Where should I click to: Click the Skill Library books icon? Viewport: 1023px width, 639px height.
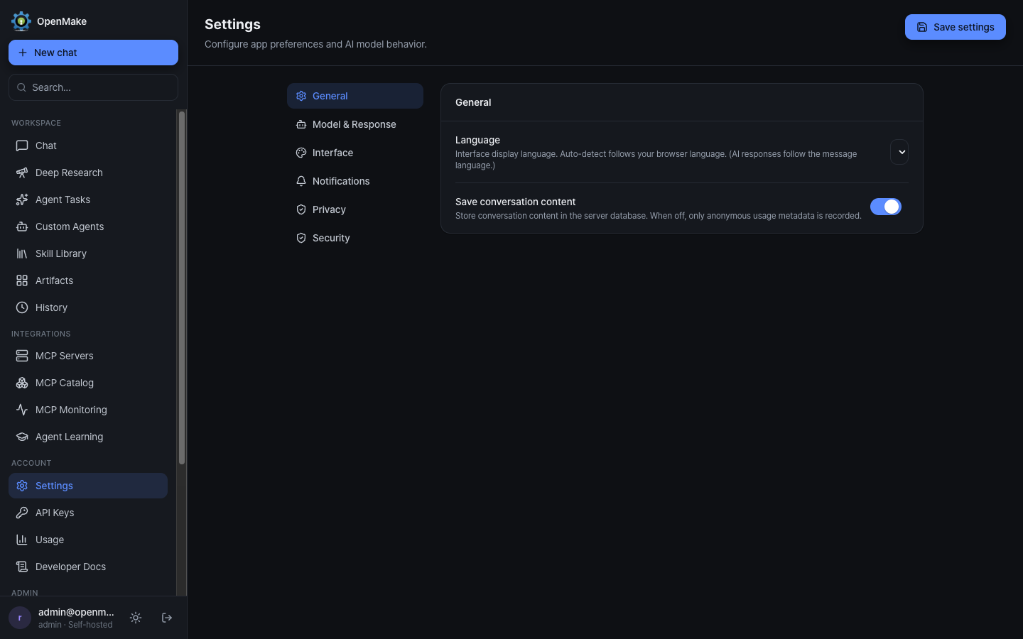pyautogui.click(x=22, y=253)
